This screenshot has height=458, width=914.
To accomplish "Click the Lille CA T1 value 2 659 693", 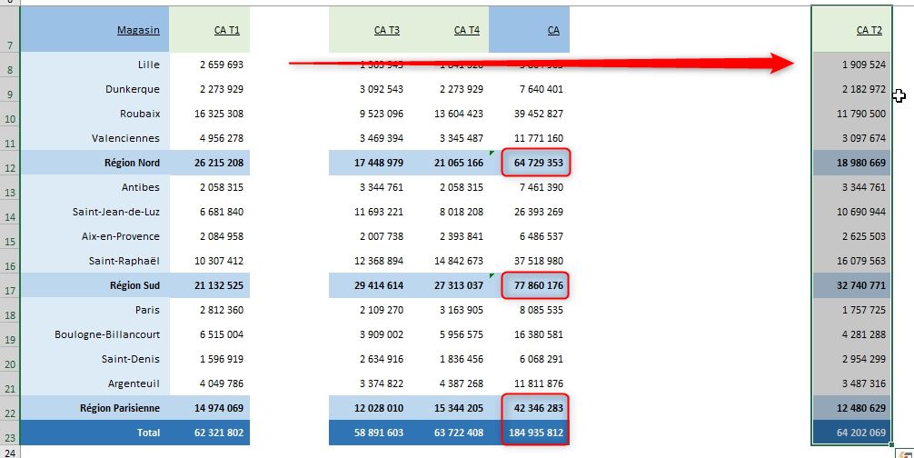I will [210, 65].
